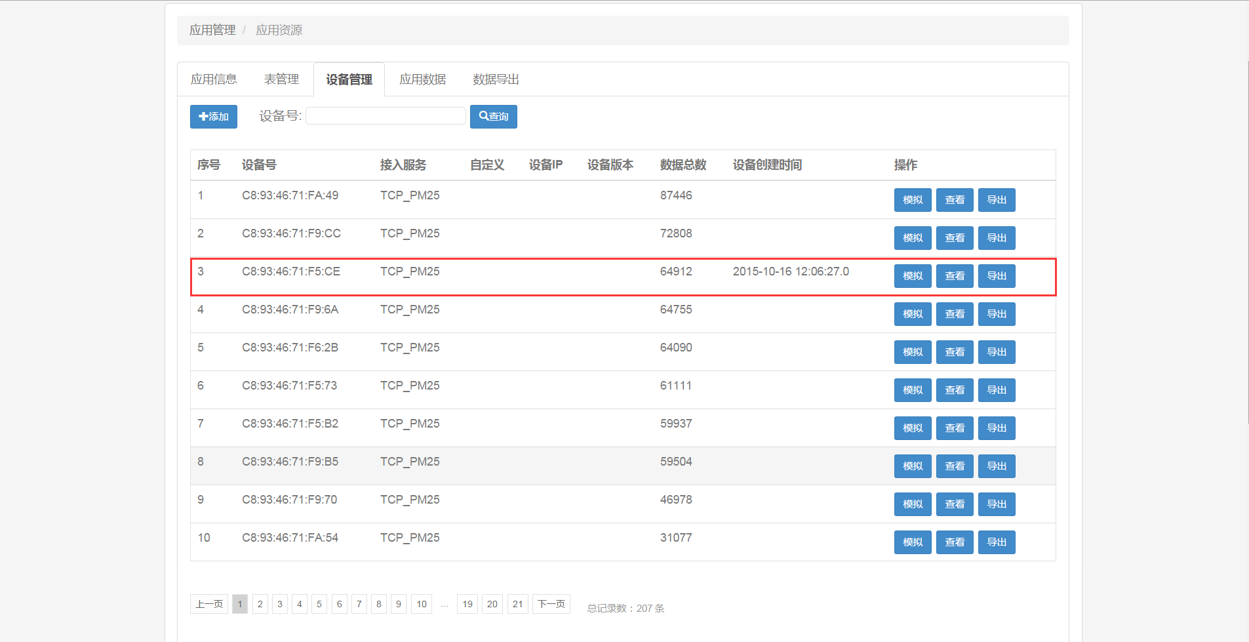Click 查看 for device C8:93:46:71:F9:CC

[954, 238]
